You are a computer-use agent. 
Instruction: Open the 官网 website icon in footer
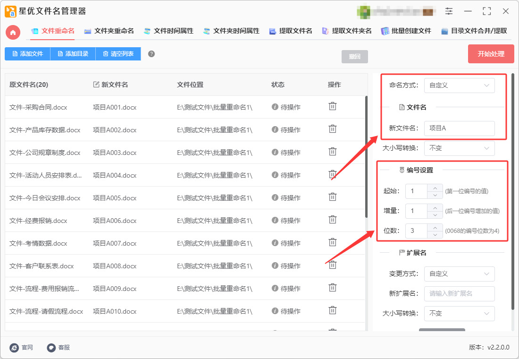click(x=14, y=347)
